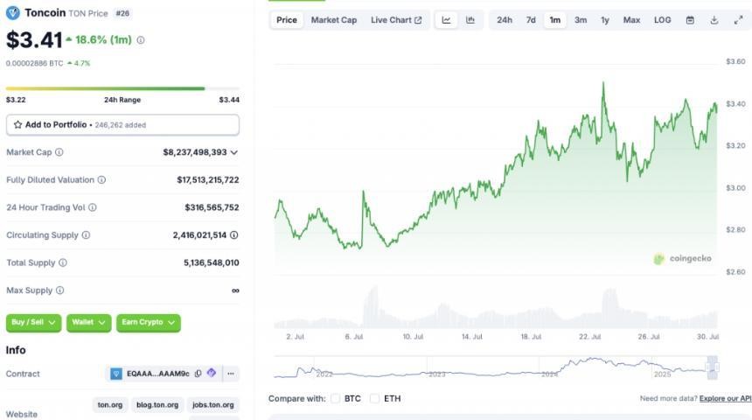Screen dimensions: 752x420
Task: Click the star icon in Add to Portfolio
Action: point(17,125)
